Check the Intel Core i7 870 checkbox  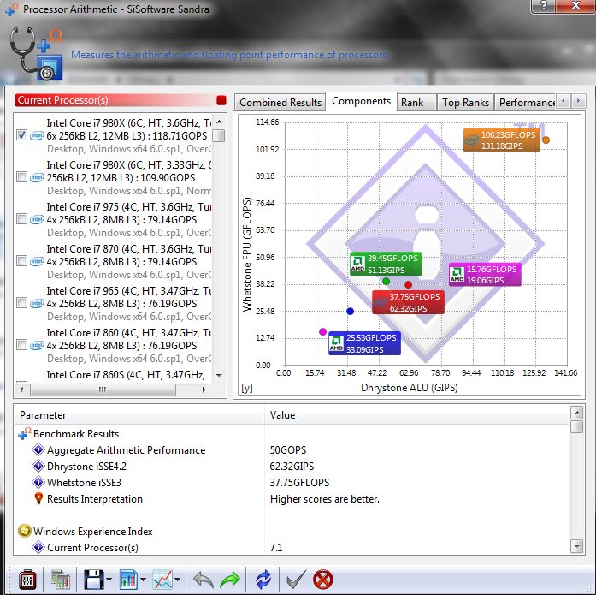click(21, 261)
